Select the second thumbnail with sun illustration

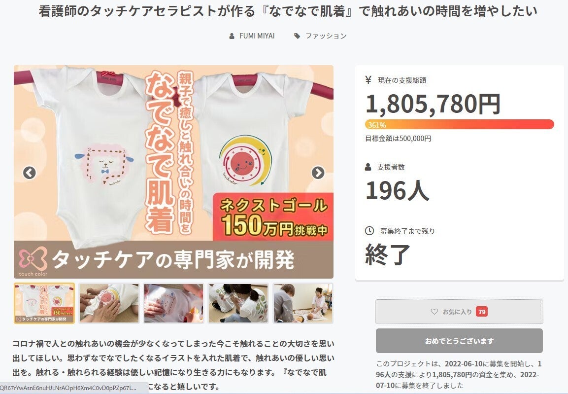[109, 303]
